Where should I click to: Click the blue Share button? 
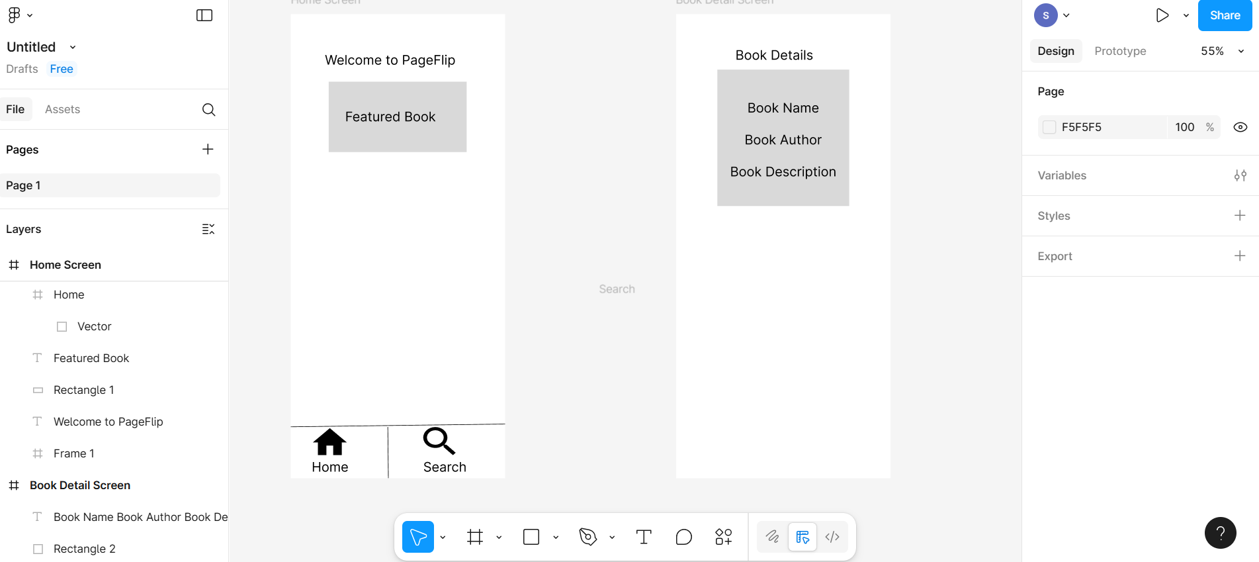coord(1225,15)
